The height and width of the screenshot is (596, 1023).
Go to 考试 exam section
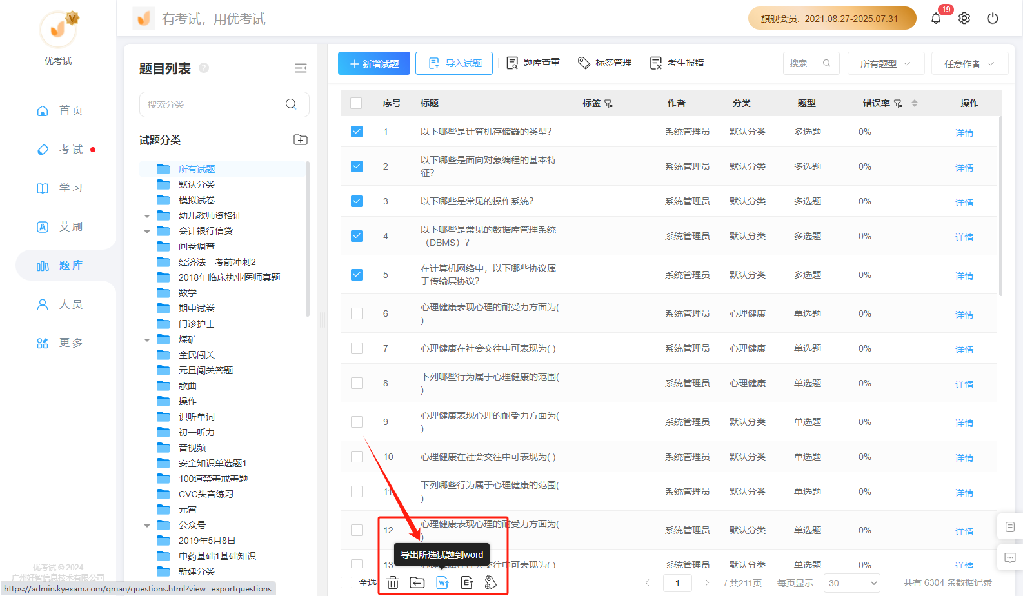pyautogui.click(x=60, y=149)
